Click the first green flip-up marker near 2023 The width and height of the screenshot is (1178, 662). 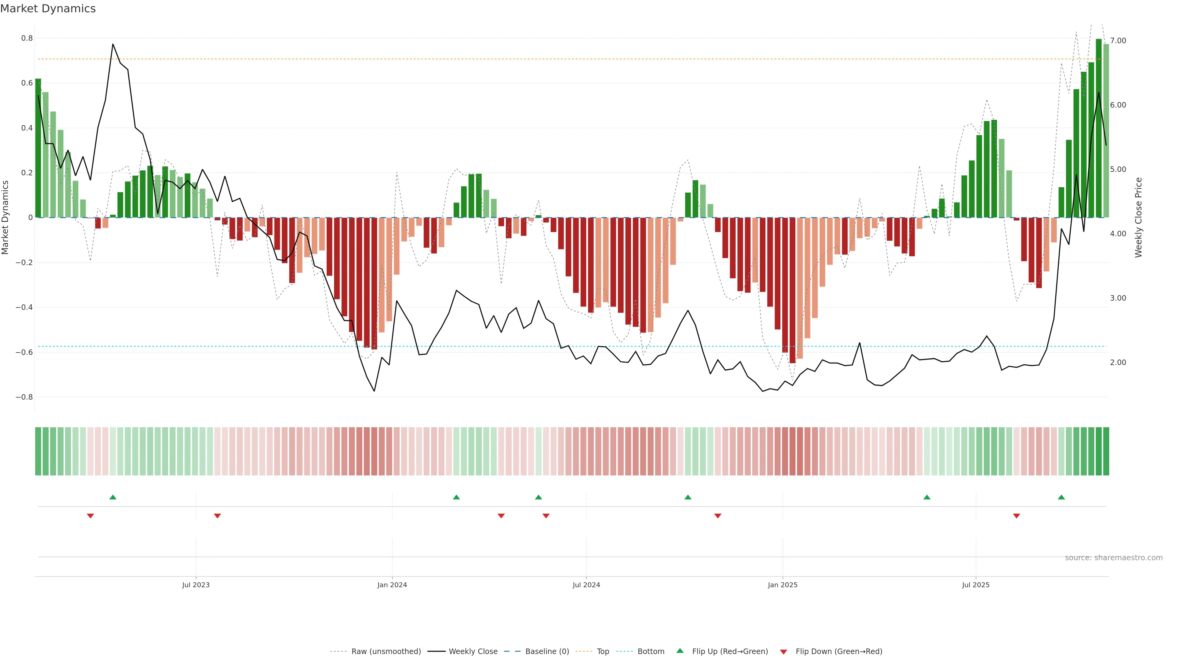pyautogui.click(x=113, y=497)
